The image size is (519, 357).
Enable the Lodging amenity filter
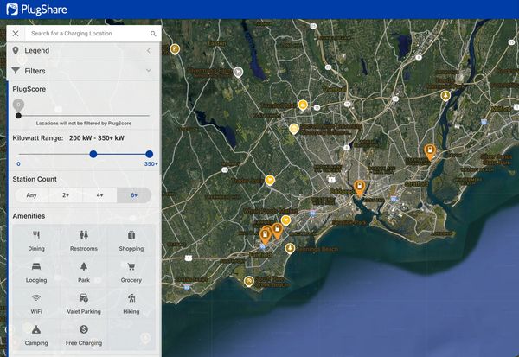coord(36,272)
